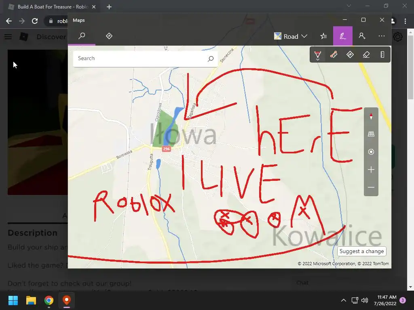
Task: Open notification center badge 3
Action: point(403,300)
